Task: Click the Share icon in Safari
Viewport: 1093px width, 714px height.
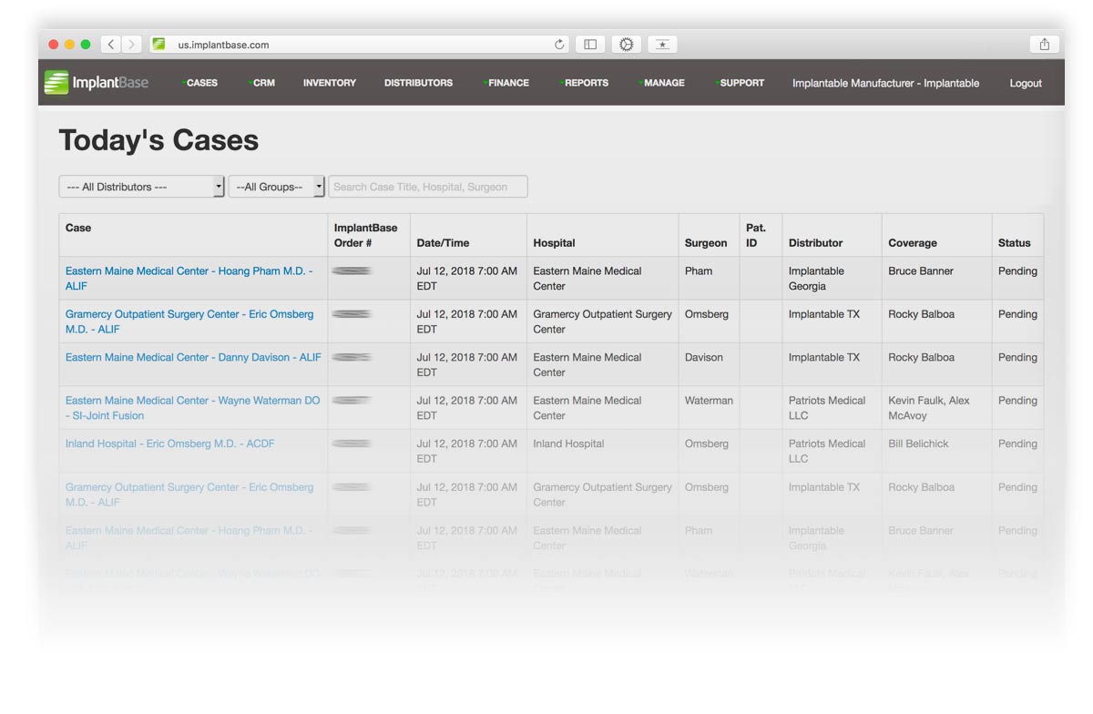Action: point(1044,44)
